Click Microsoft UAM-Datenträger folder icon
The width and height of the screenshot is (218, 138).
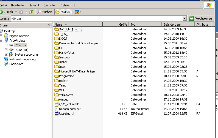coord(57,71)
